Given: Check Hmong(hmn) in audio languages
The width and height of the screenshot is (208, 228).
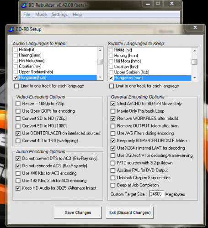Looking at the screenshot, I should tap(16, 55).
